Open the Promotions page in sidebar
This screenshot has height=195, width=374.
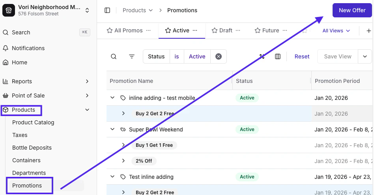[x=27, y=186]
